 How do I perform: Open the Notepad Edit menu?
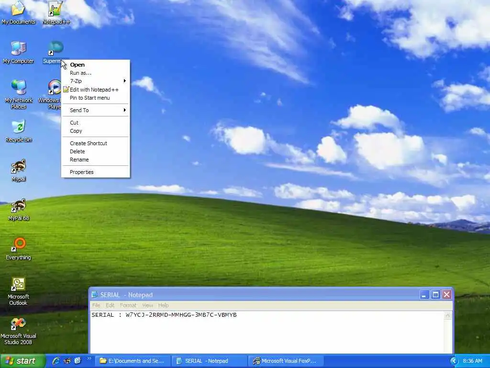click(110, 305)
